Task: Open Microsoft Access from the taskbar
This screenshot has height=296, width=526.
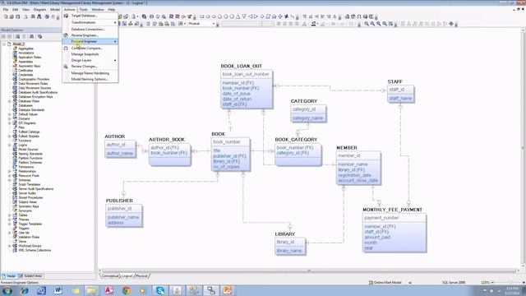Action: pos(109,290)
